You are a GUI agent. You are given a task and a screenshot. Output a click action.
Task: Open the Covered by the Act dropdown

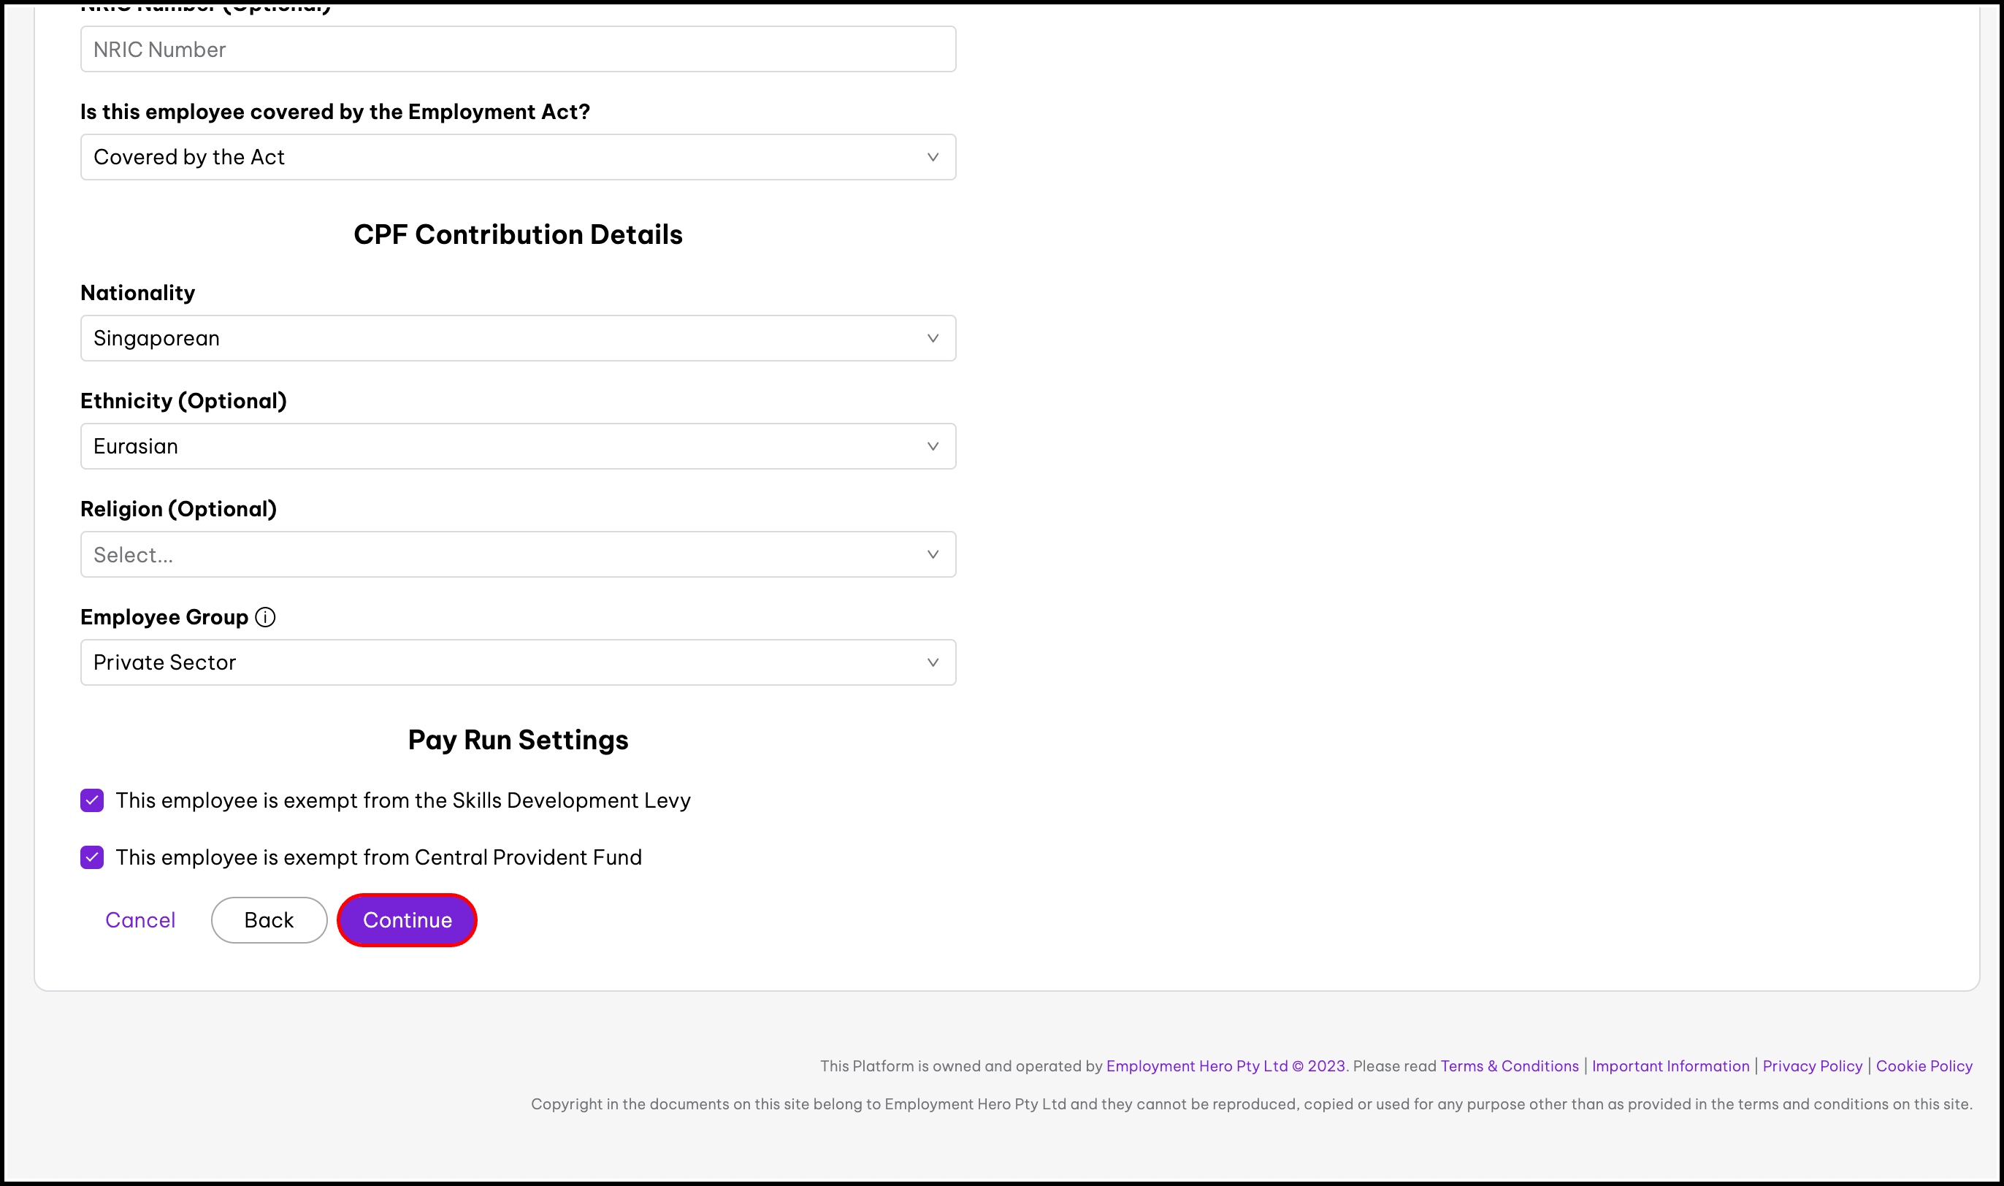518,156
